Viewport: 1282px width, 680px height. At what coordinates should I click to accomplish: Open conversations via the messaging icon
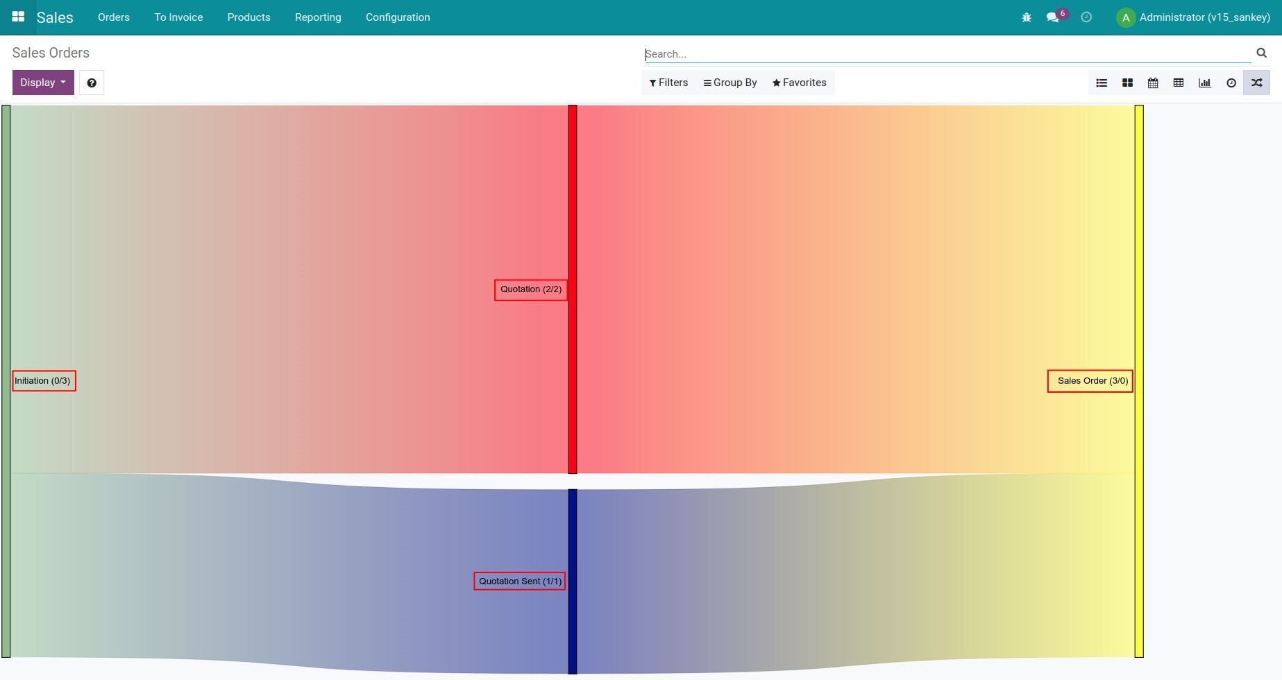(x=1052, y=17)
